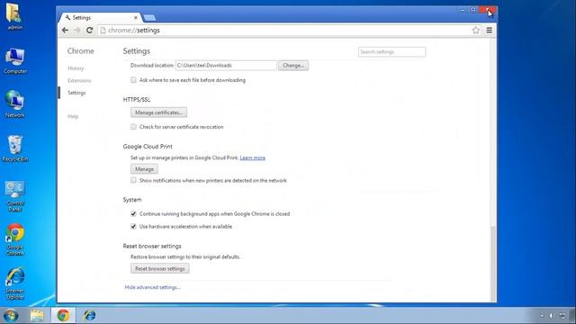
Task: Bookmark this page with the star icon
Action: (x=476, y=30)
